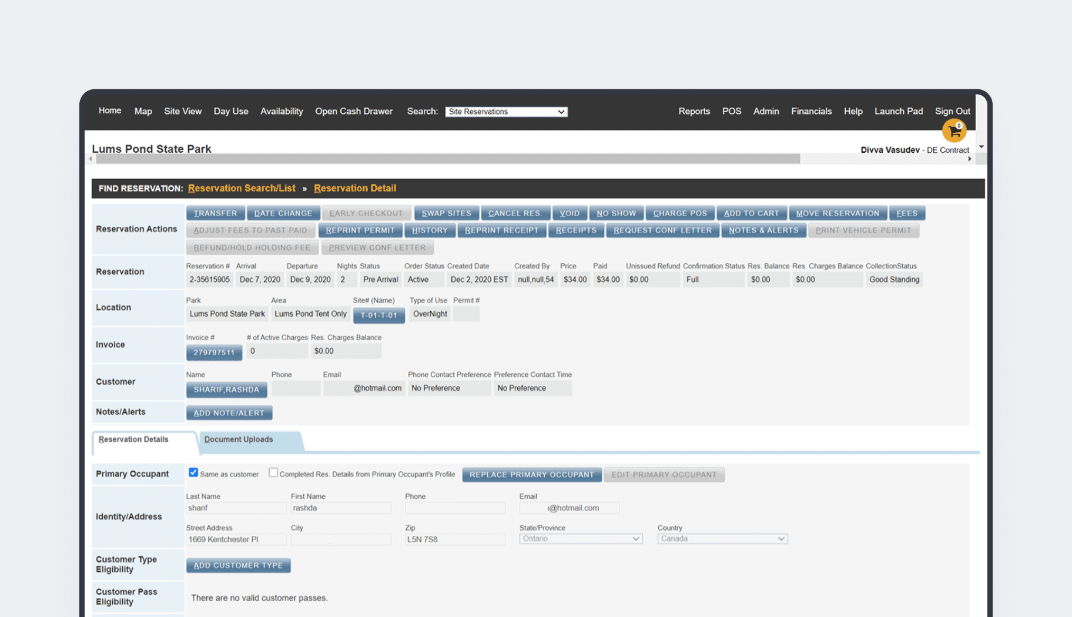Click Replace Primary Occupant button
This screenshot has width=1072, height=617.
(x=532, y=475)
